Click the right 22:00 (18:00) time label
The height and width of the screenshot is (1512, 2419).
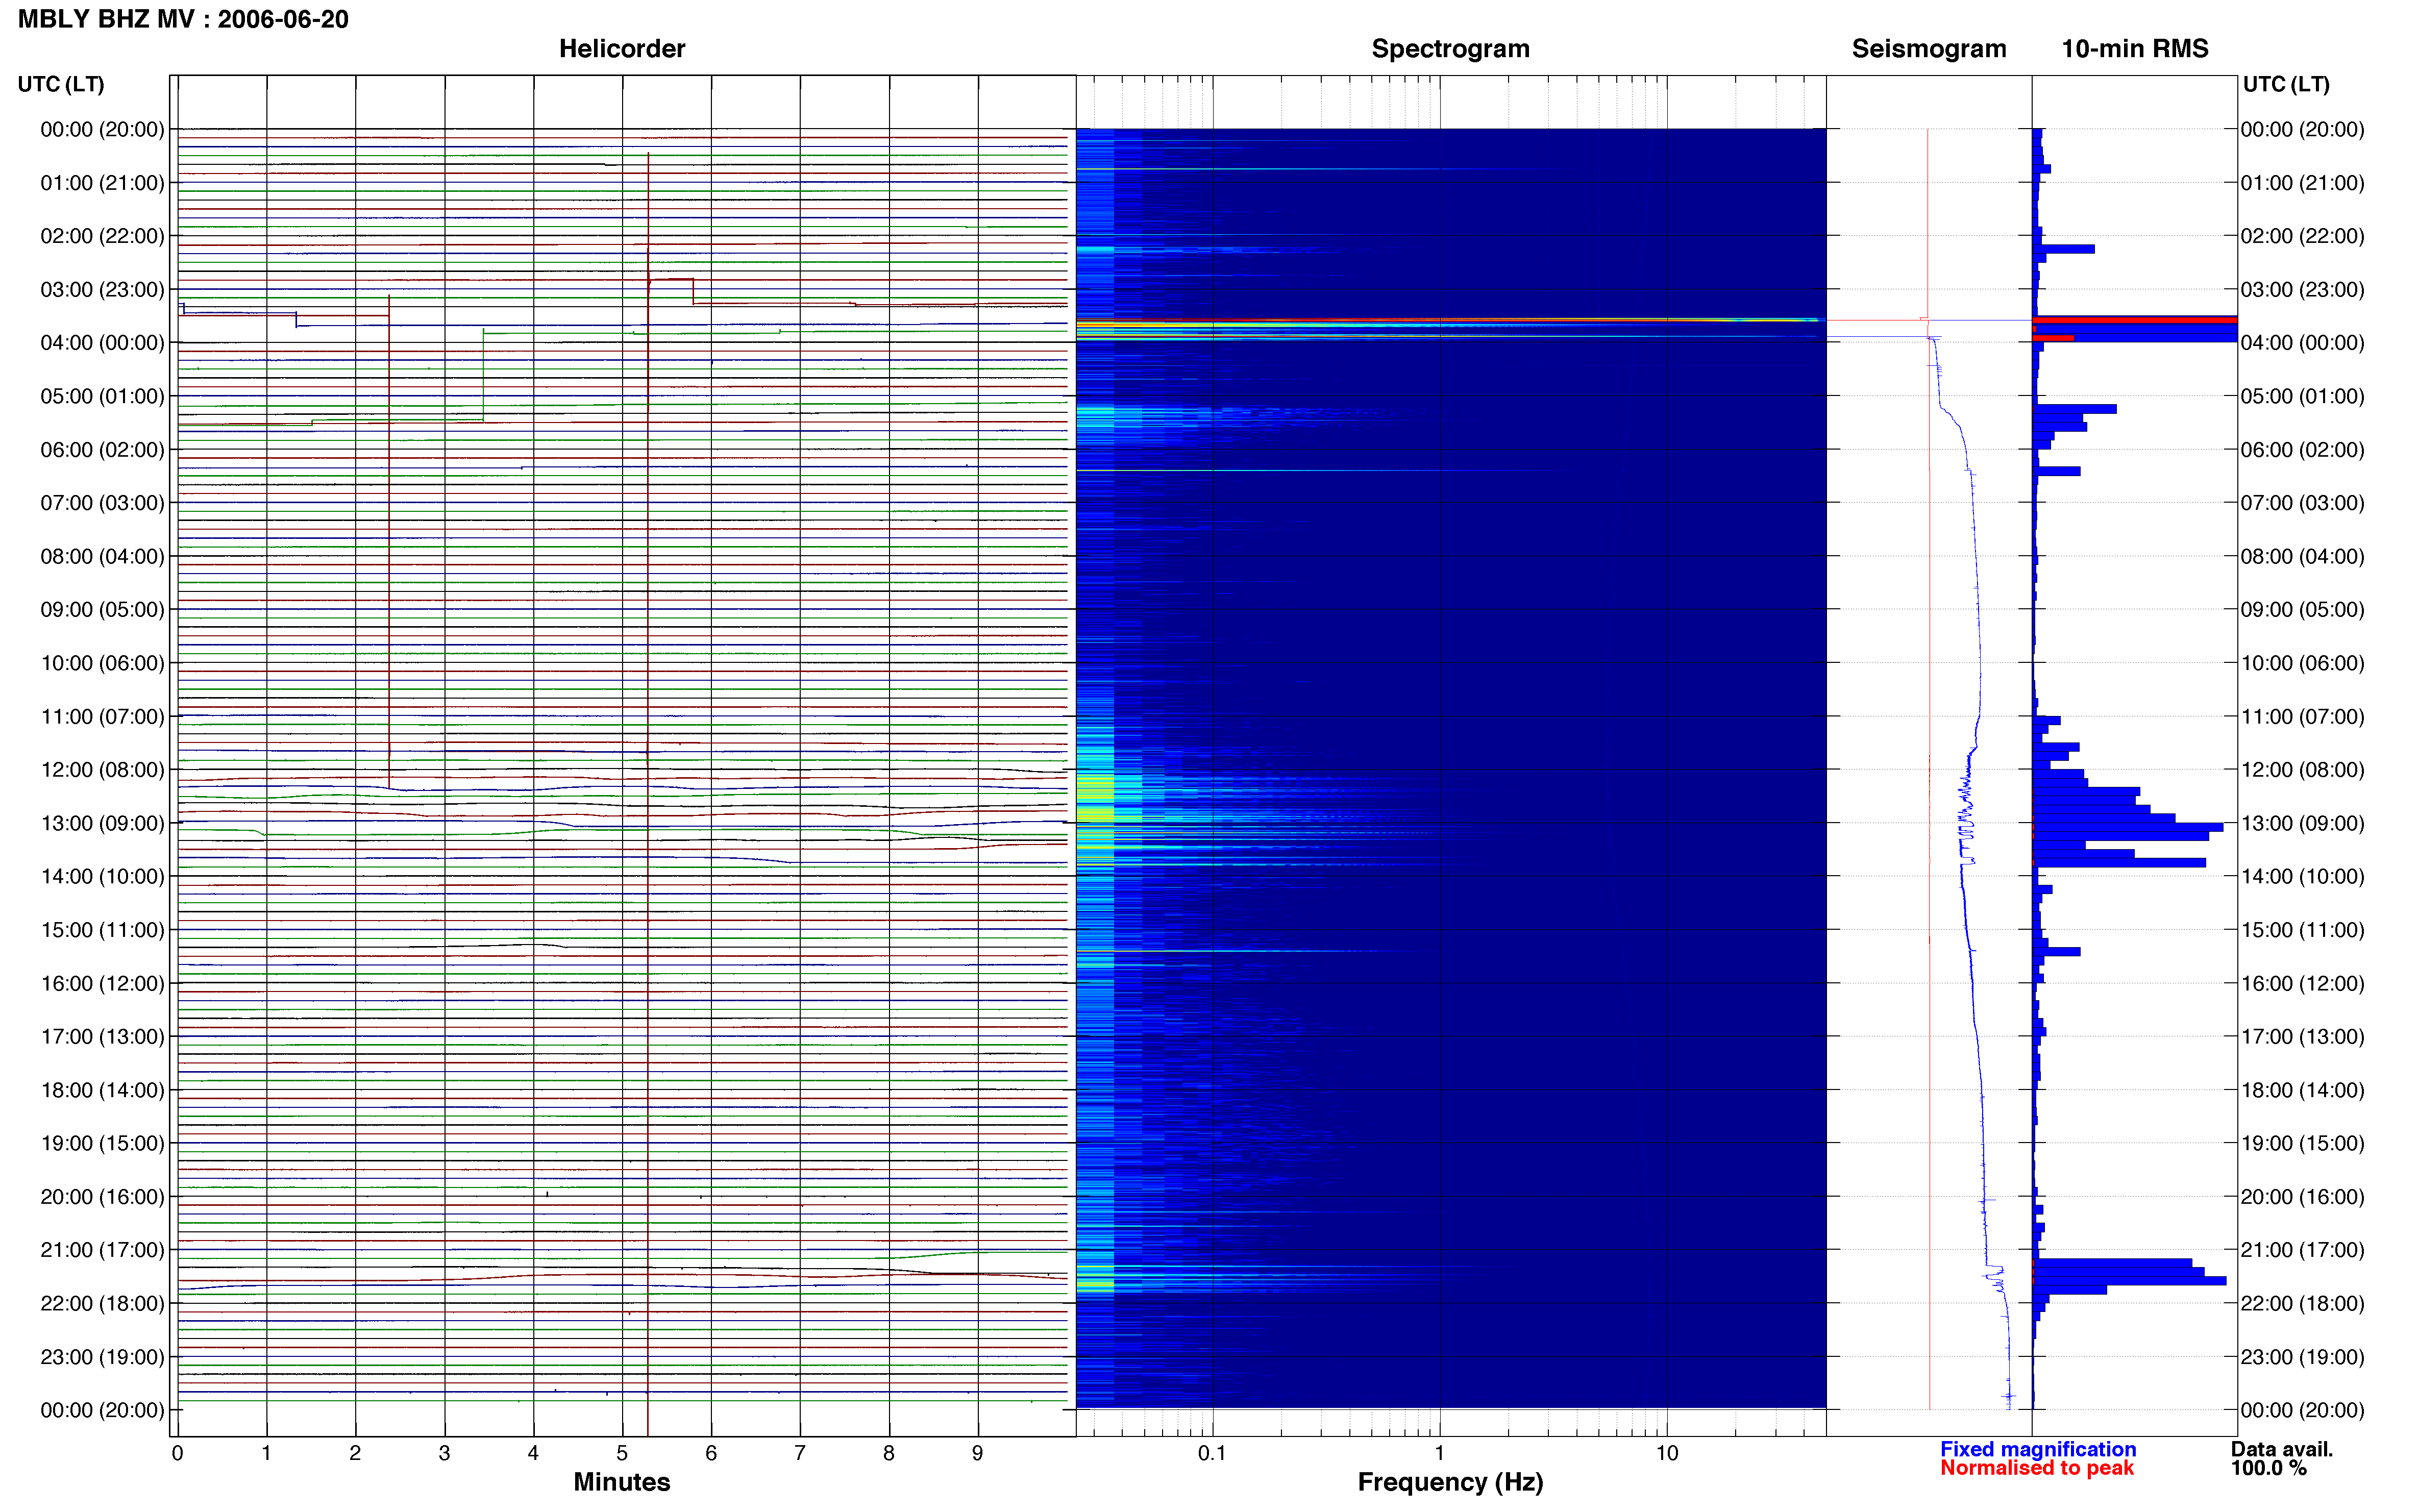point(2302,1304)
